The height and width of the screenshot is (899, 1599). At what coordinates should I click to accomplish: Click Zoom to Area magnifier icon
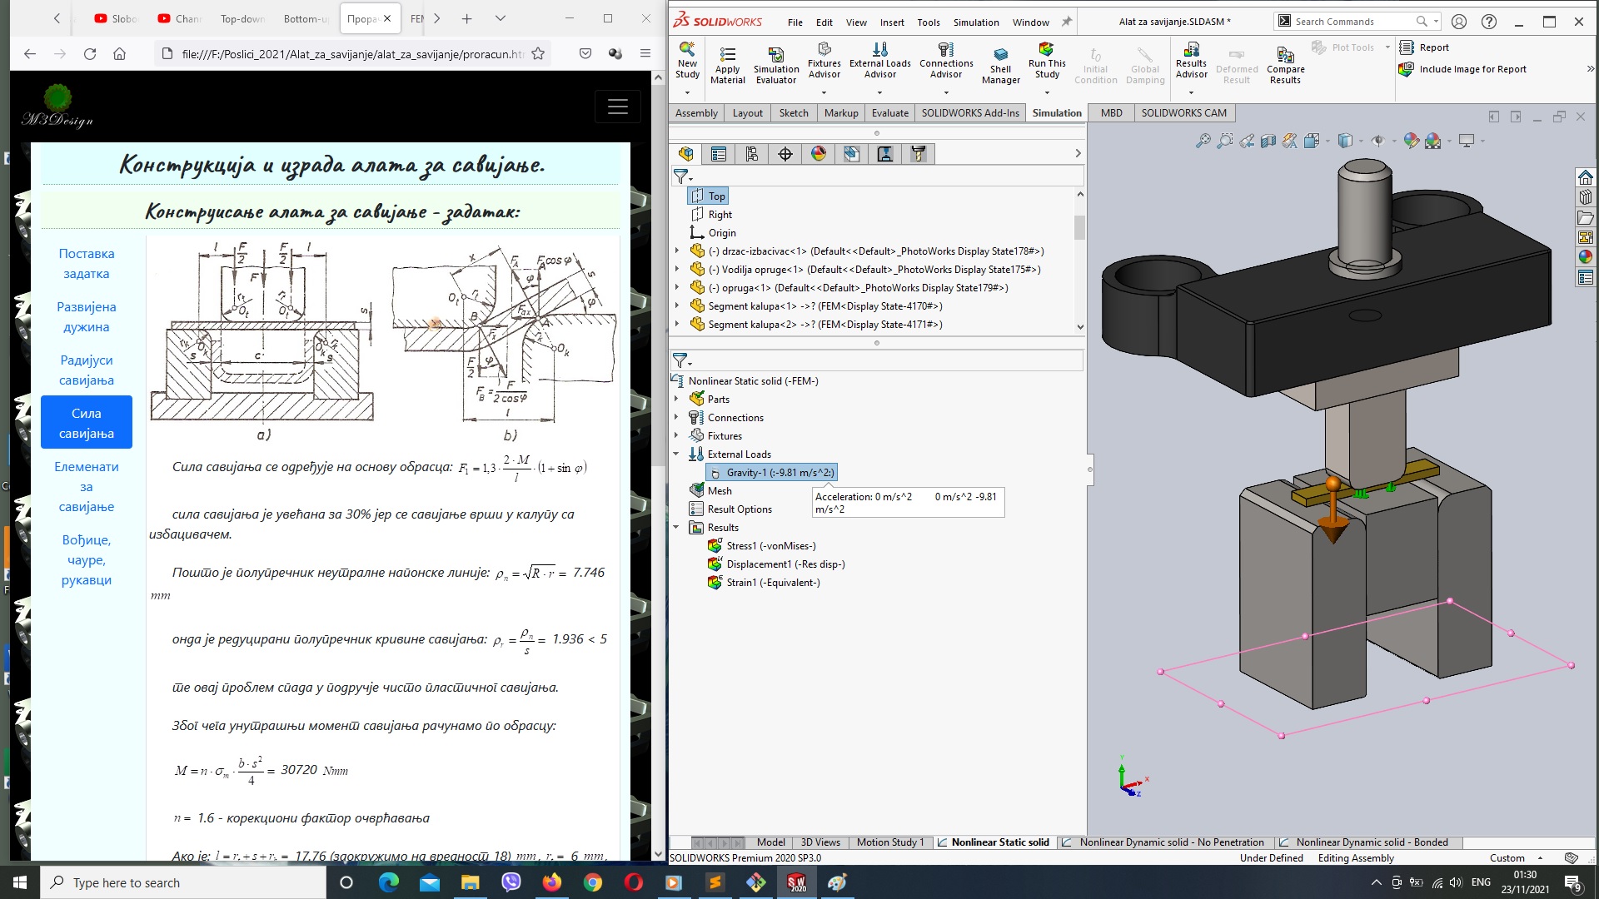click(1224, 142)
